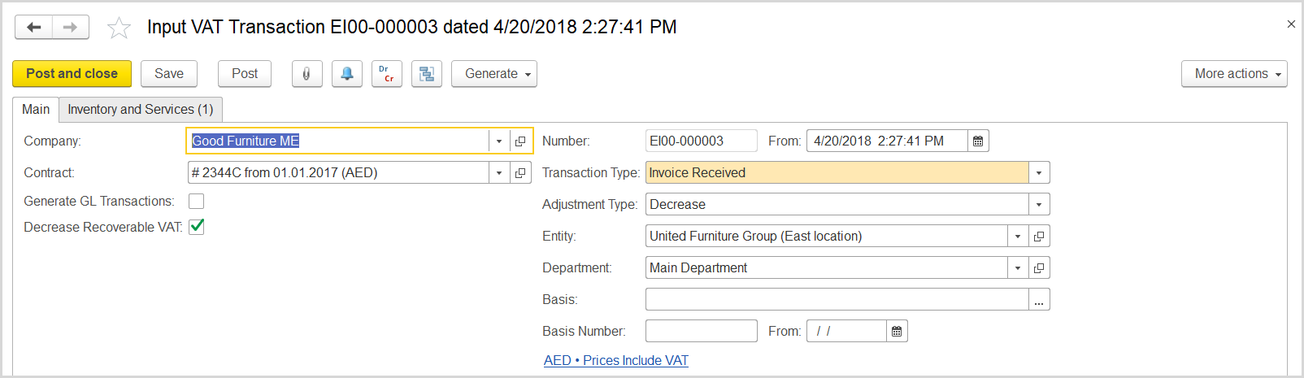The height and width of the screenshot is (378, 1304).
Task: Open AED Prices Include VAT link
Action: pos(615,360)
